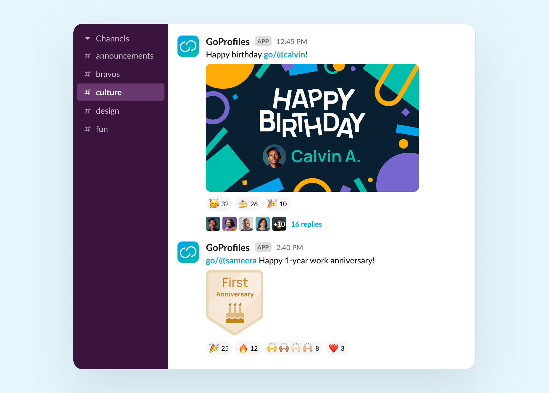The height and width of the screenshot is (393, 549).
Task: Click the 12:45 PM message timestamp
Action: click(x=292, y=41)
